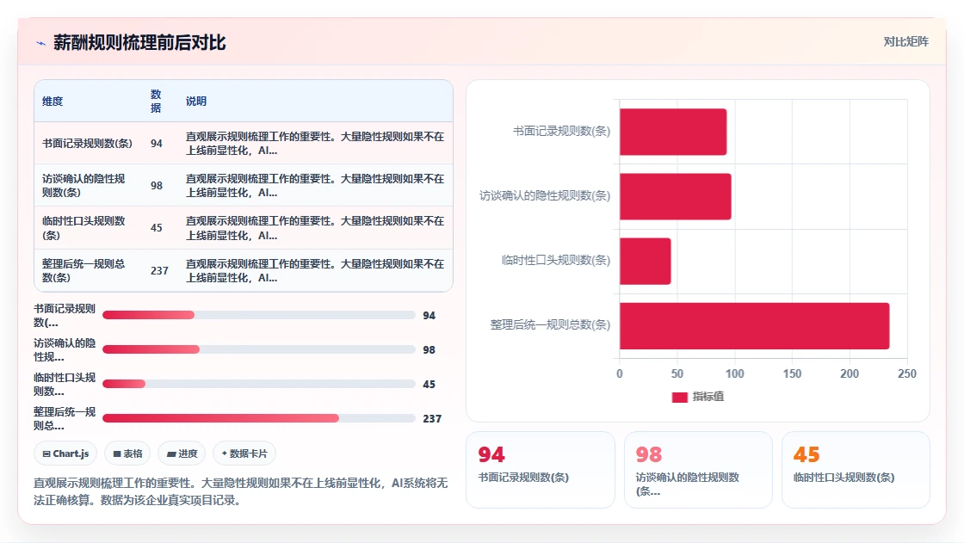Click the progress label 整理后统一规则总…
The image size is (964, 543).
[x=65, y=419]
